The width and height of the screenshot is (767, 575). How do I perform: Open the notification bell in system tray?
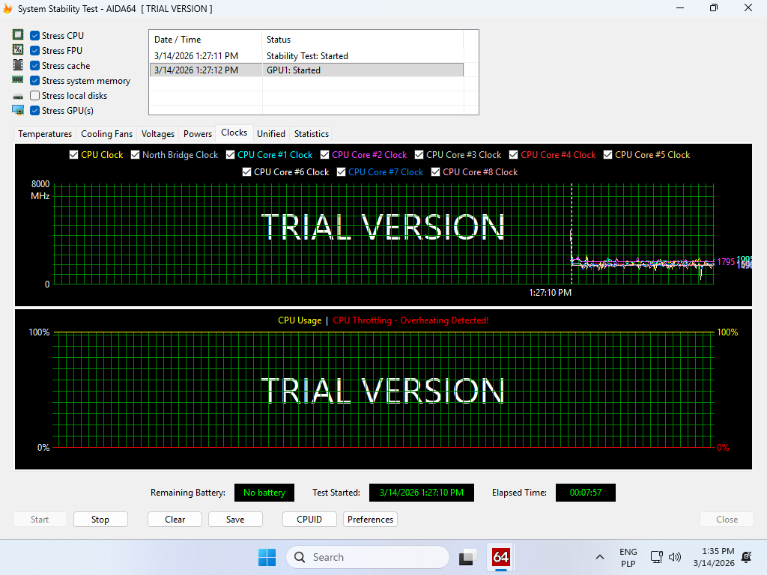[747, 557]
